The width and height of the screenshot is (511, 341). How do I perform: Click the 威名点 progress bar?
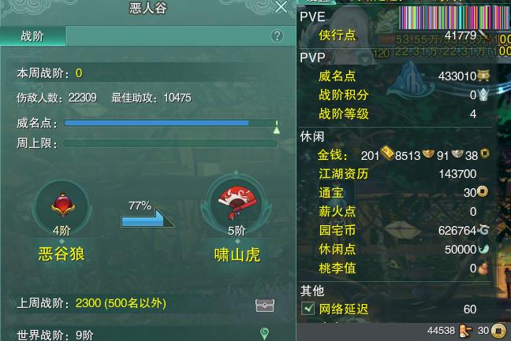(170, 123)
